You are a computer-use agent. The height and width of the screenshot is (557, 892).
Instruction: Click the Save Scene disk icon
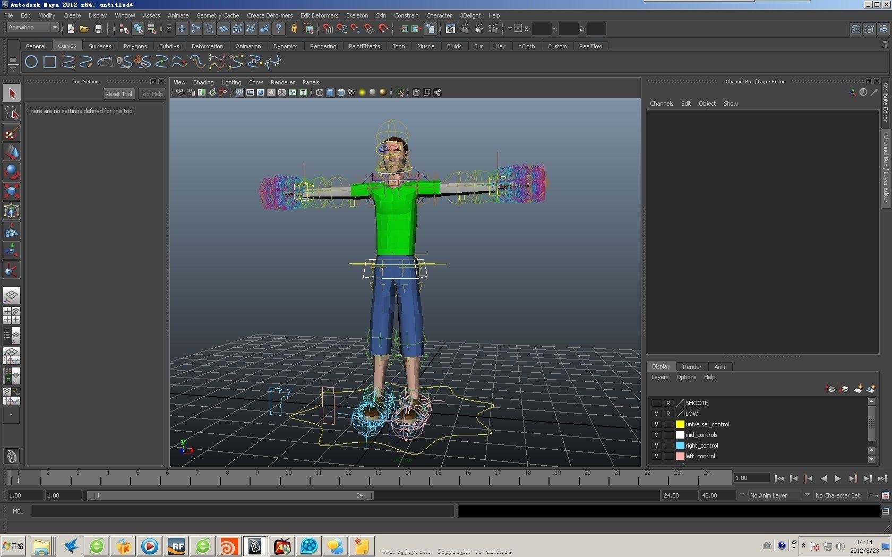pos(98,29)
